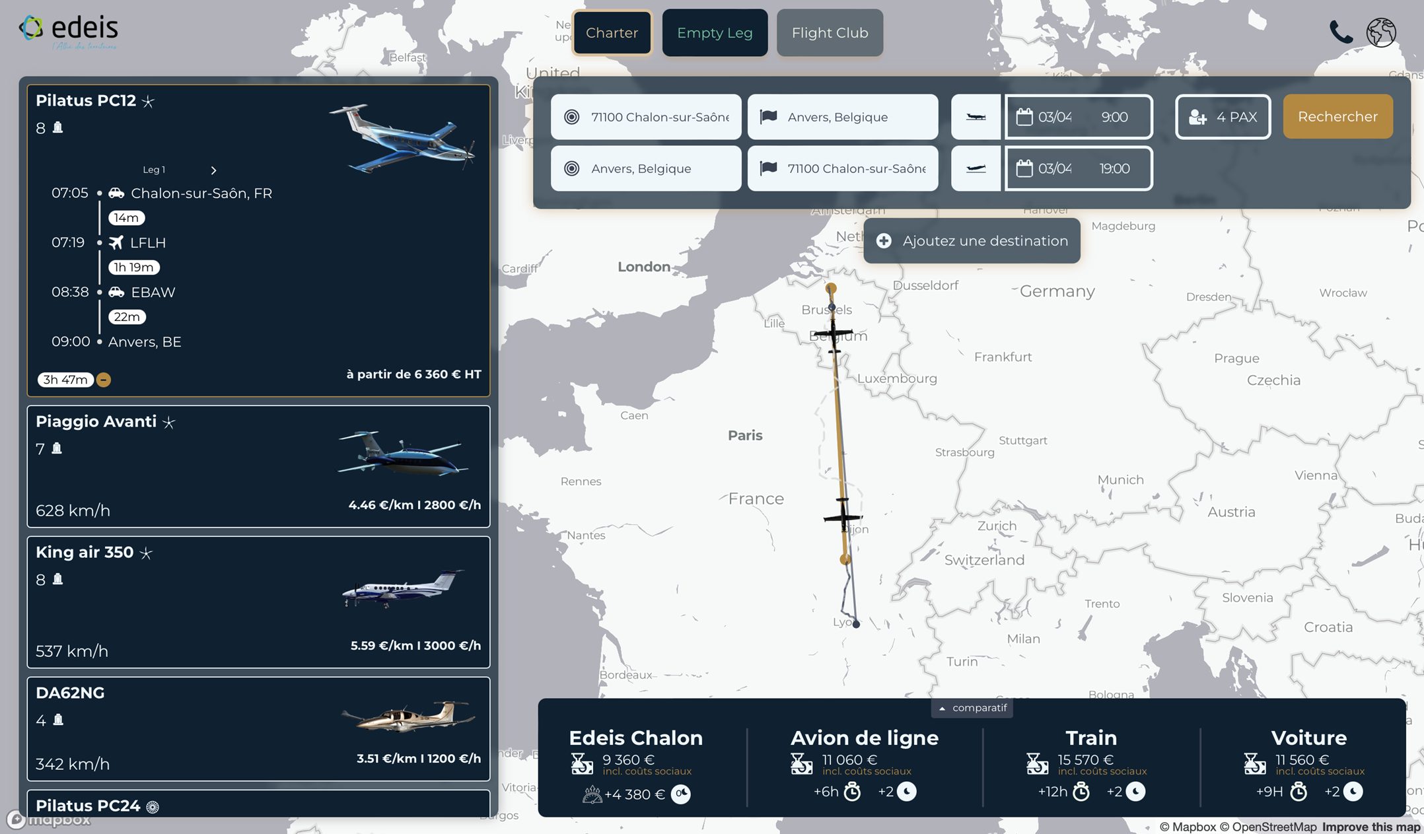1424x834 pixels.
Task: Select the Pilatus PC24 aircraft card
Action: (258, 804)
